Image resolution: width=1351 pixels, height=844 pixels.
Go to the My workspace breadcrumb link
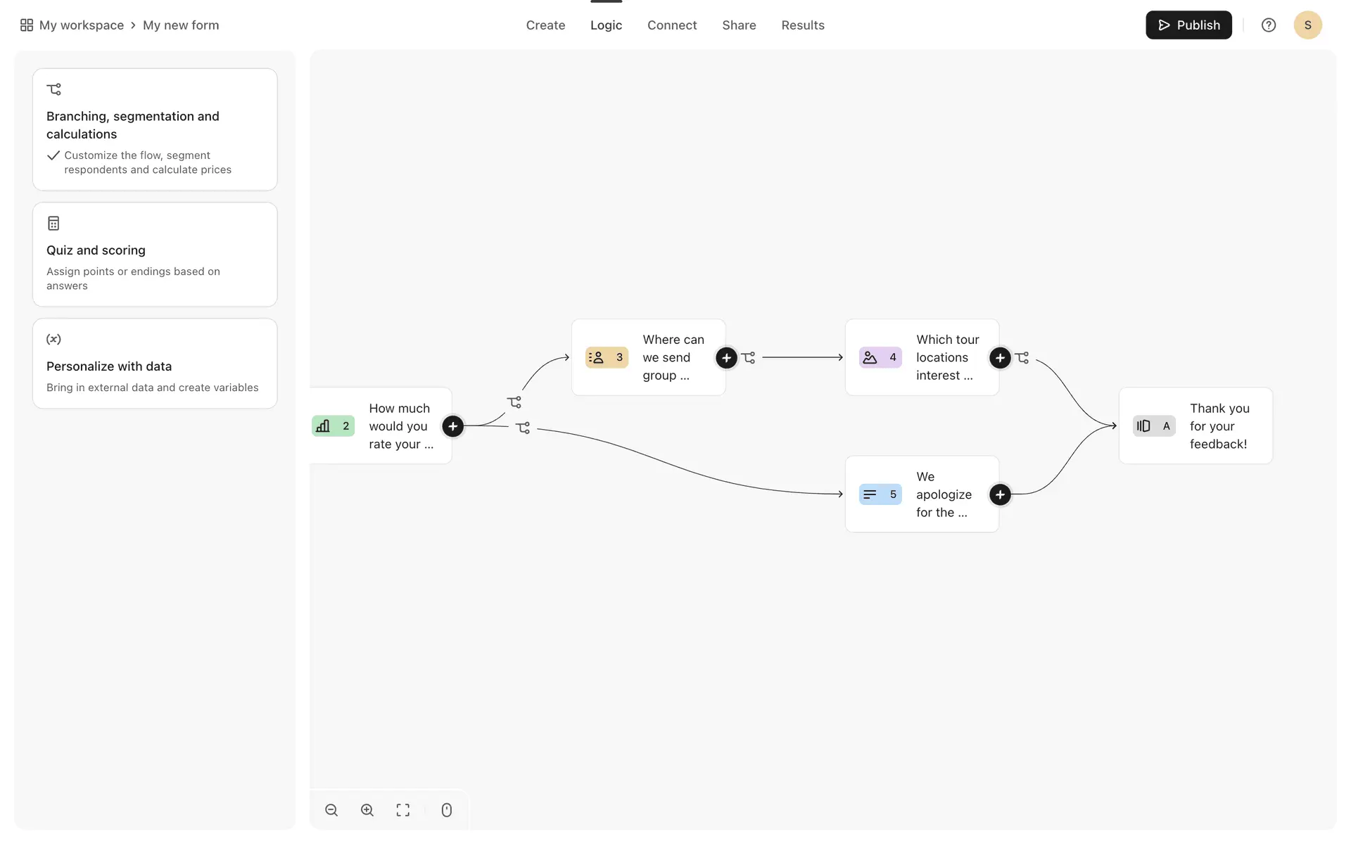[x=81, y=25]
